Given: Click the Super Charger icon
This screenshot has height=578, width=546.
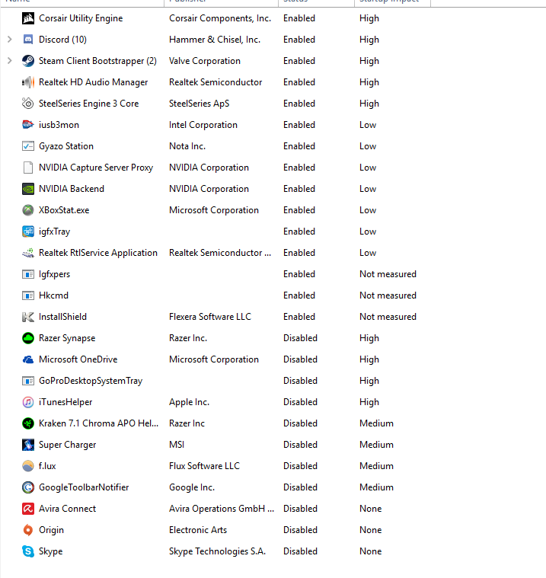Looking at the screenshot, I should click(28, 445).
